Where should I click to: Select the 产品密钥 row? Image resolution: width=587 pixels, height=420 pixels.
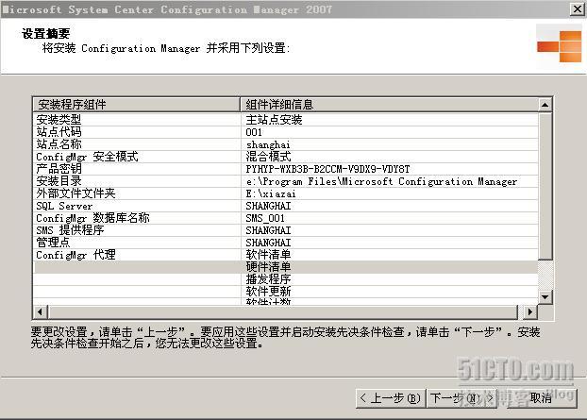[286, 169]
